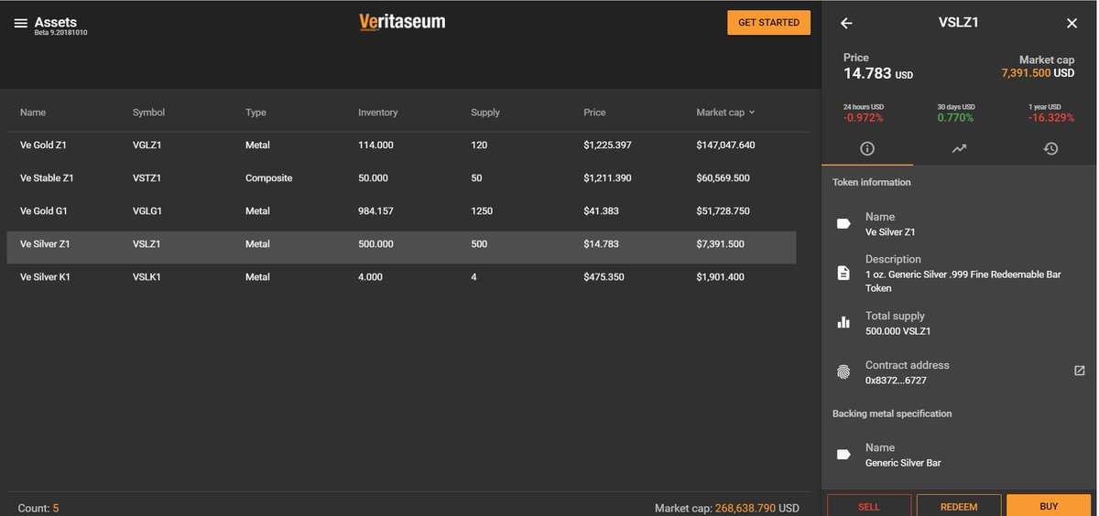Image resolution: width=1099 pixels, height=516 pixels.
Task: Click the SELL button
Action: 869,506
